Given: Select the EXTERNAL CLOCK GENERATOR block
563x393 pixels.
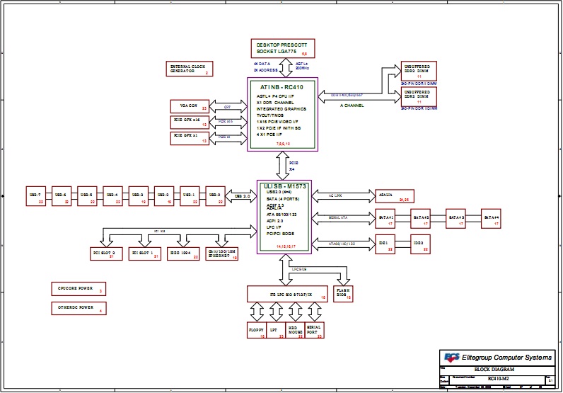Looking at the screenshot, I should point(190,69).
